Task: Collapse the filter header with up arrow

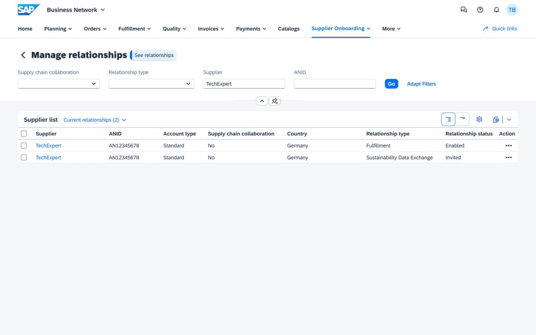Action: 262,101
